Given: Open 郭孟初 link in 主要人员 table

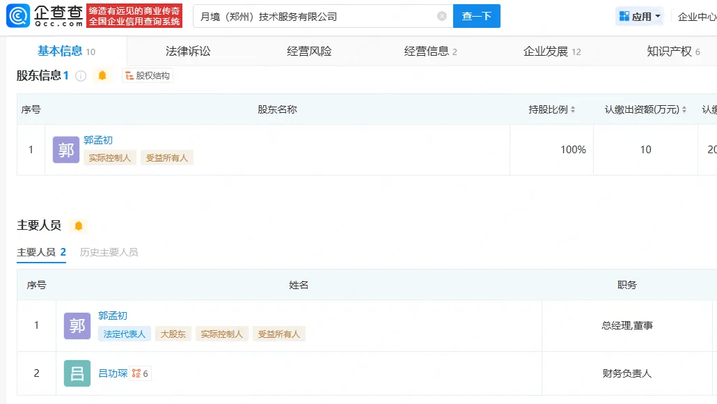Looking at the screenshot, I should pos(113,316).
